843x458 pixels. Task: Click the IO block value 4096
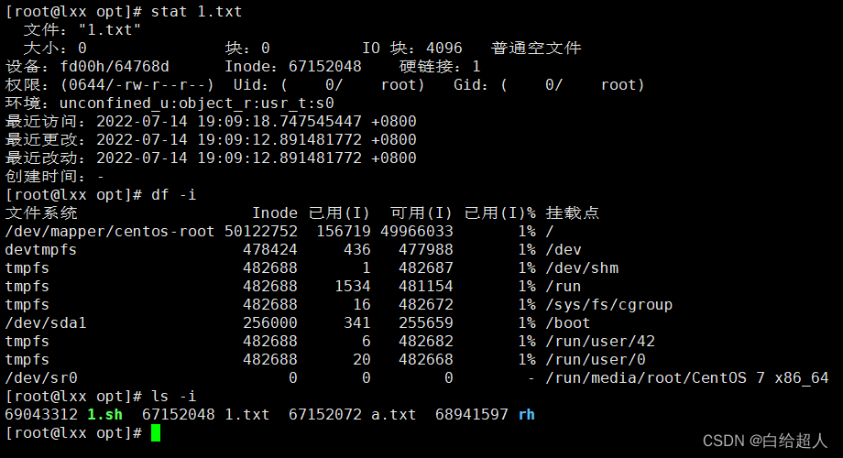click(x=444, y=48)
